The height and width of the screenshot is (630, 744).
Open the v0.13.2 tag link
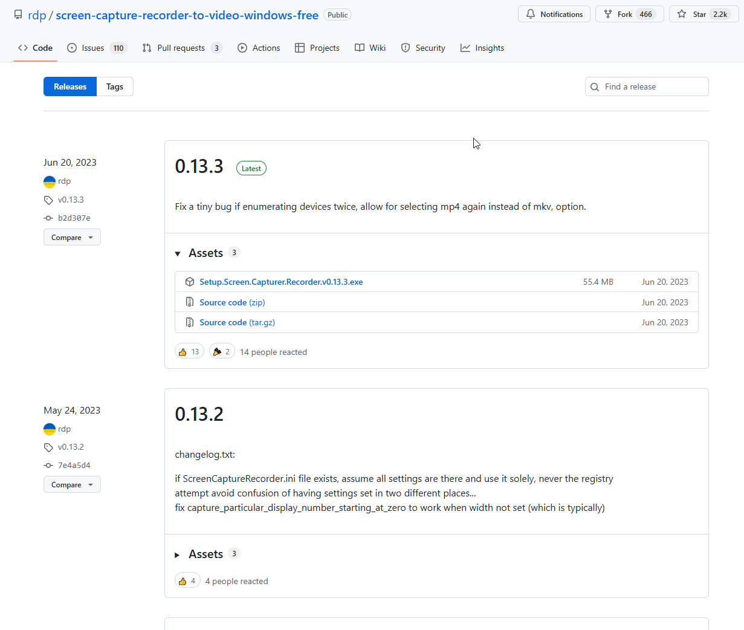click(71, 447)
